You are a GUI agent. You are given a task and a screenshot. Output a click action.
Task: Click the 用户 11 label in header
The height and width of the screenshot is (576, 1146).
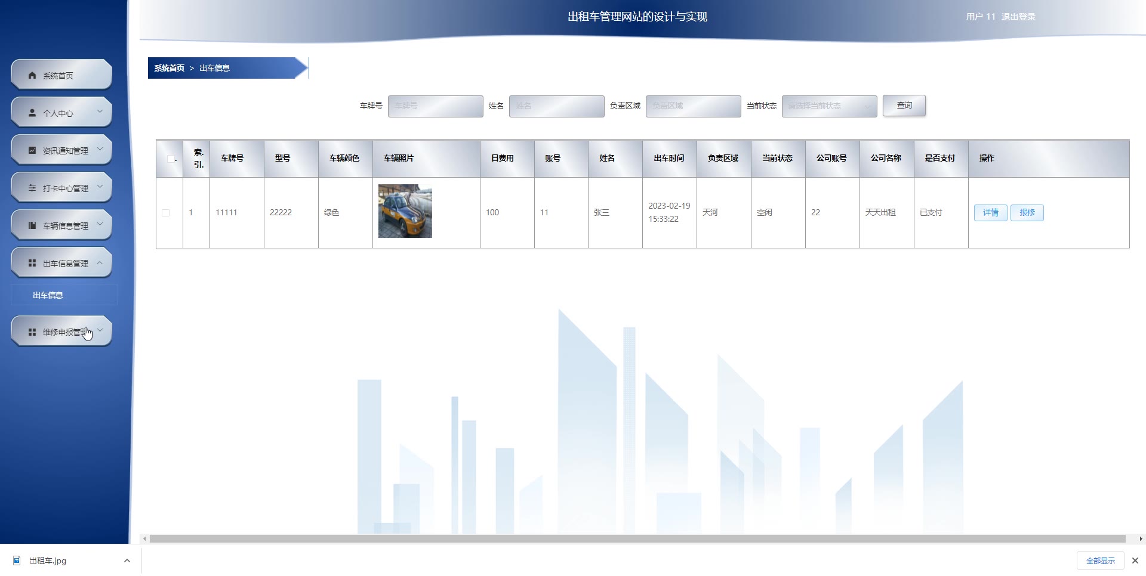(981, 17)
